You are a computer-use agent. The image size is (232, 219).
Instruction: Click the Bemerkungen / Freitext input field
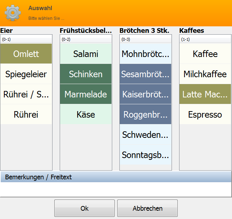116,189
